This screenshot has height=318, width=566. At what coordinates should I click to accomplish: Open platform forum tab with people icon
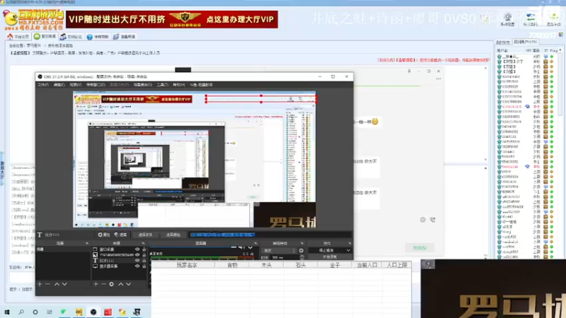coord(71,37)
